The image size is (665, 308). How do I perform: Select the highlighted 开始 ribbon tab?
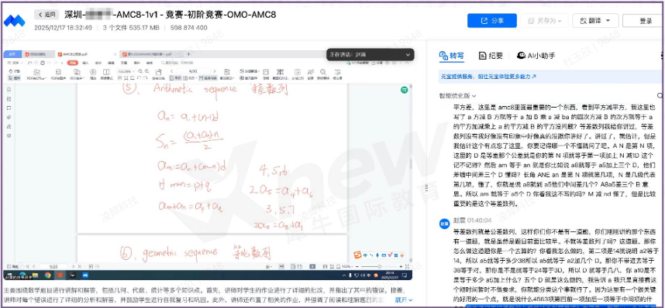[73, 63]
